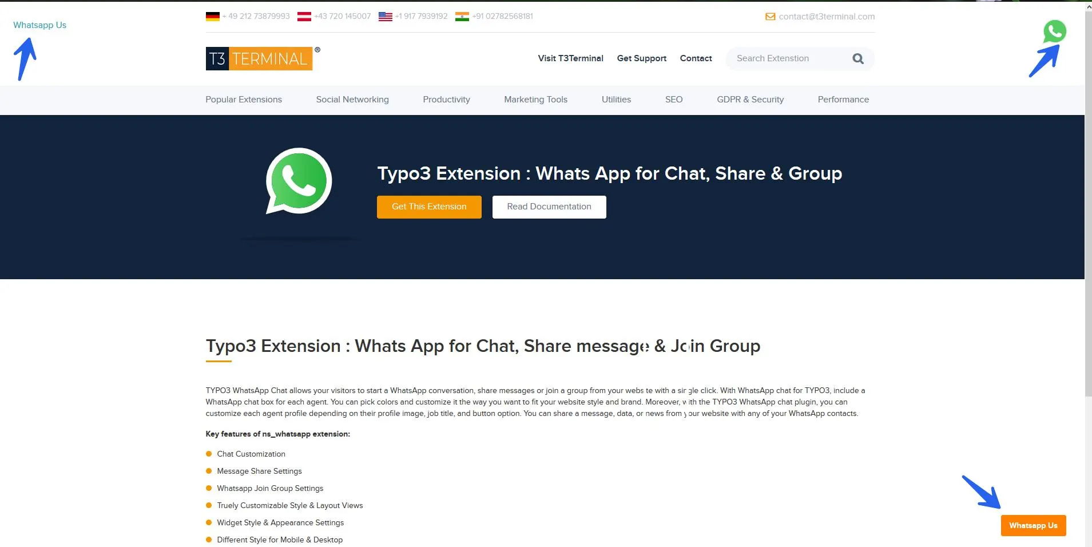Image resolution: width=1092 pixels, height=547 pixels.
Task: Click the German flag icon
Action: point(213,17)
